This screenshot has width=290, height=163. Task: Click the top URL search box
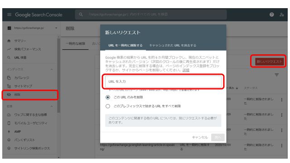[x=151, y=14]
